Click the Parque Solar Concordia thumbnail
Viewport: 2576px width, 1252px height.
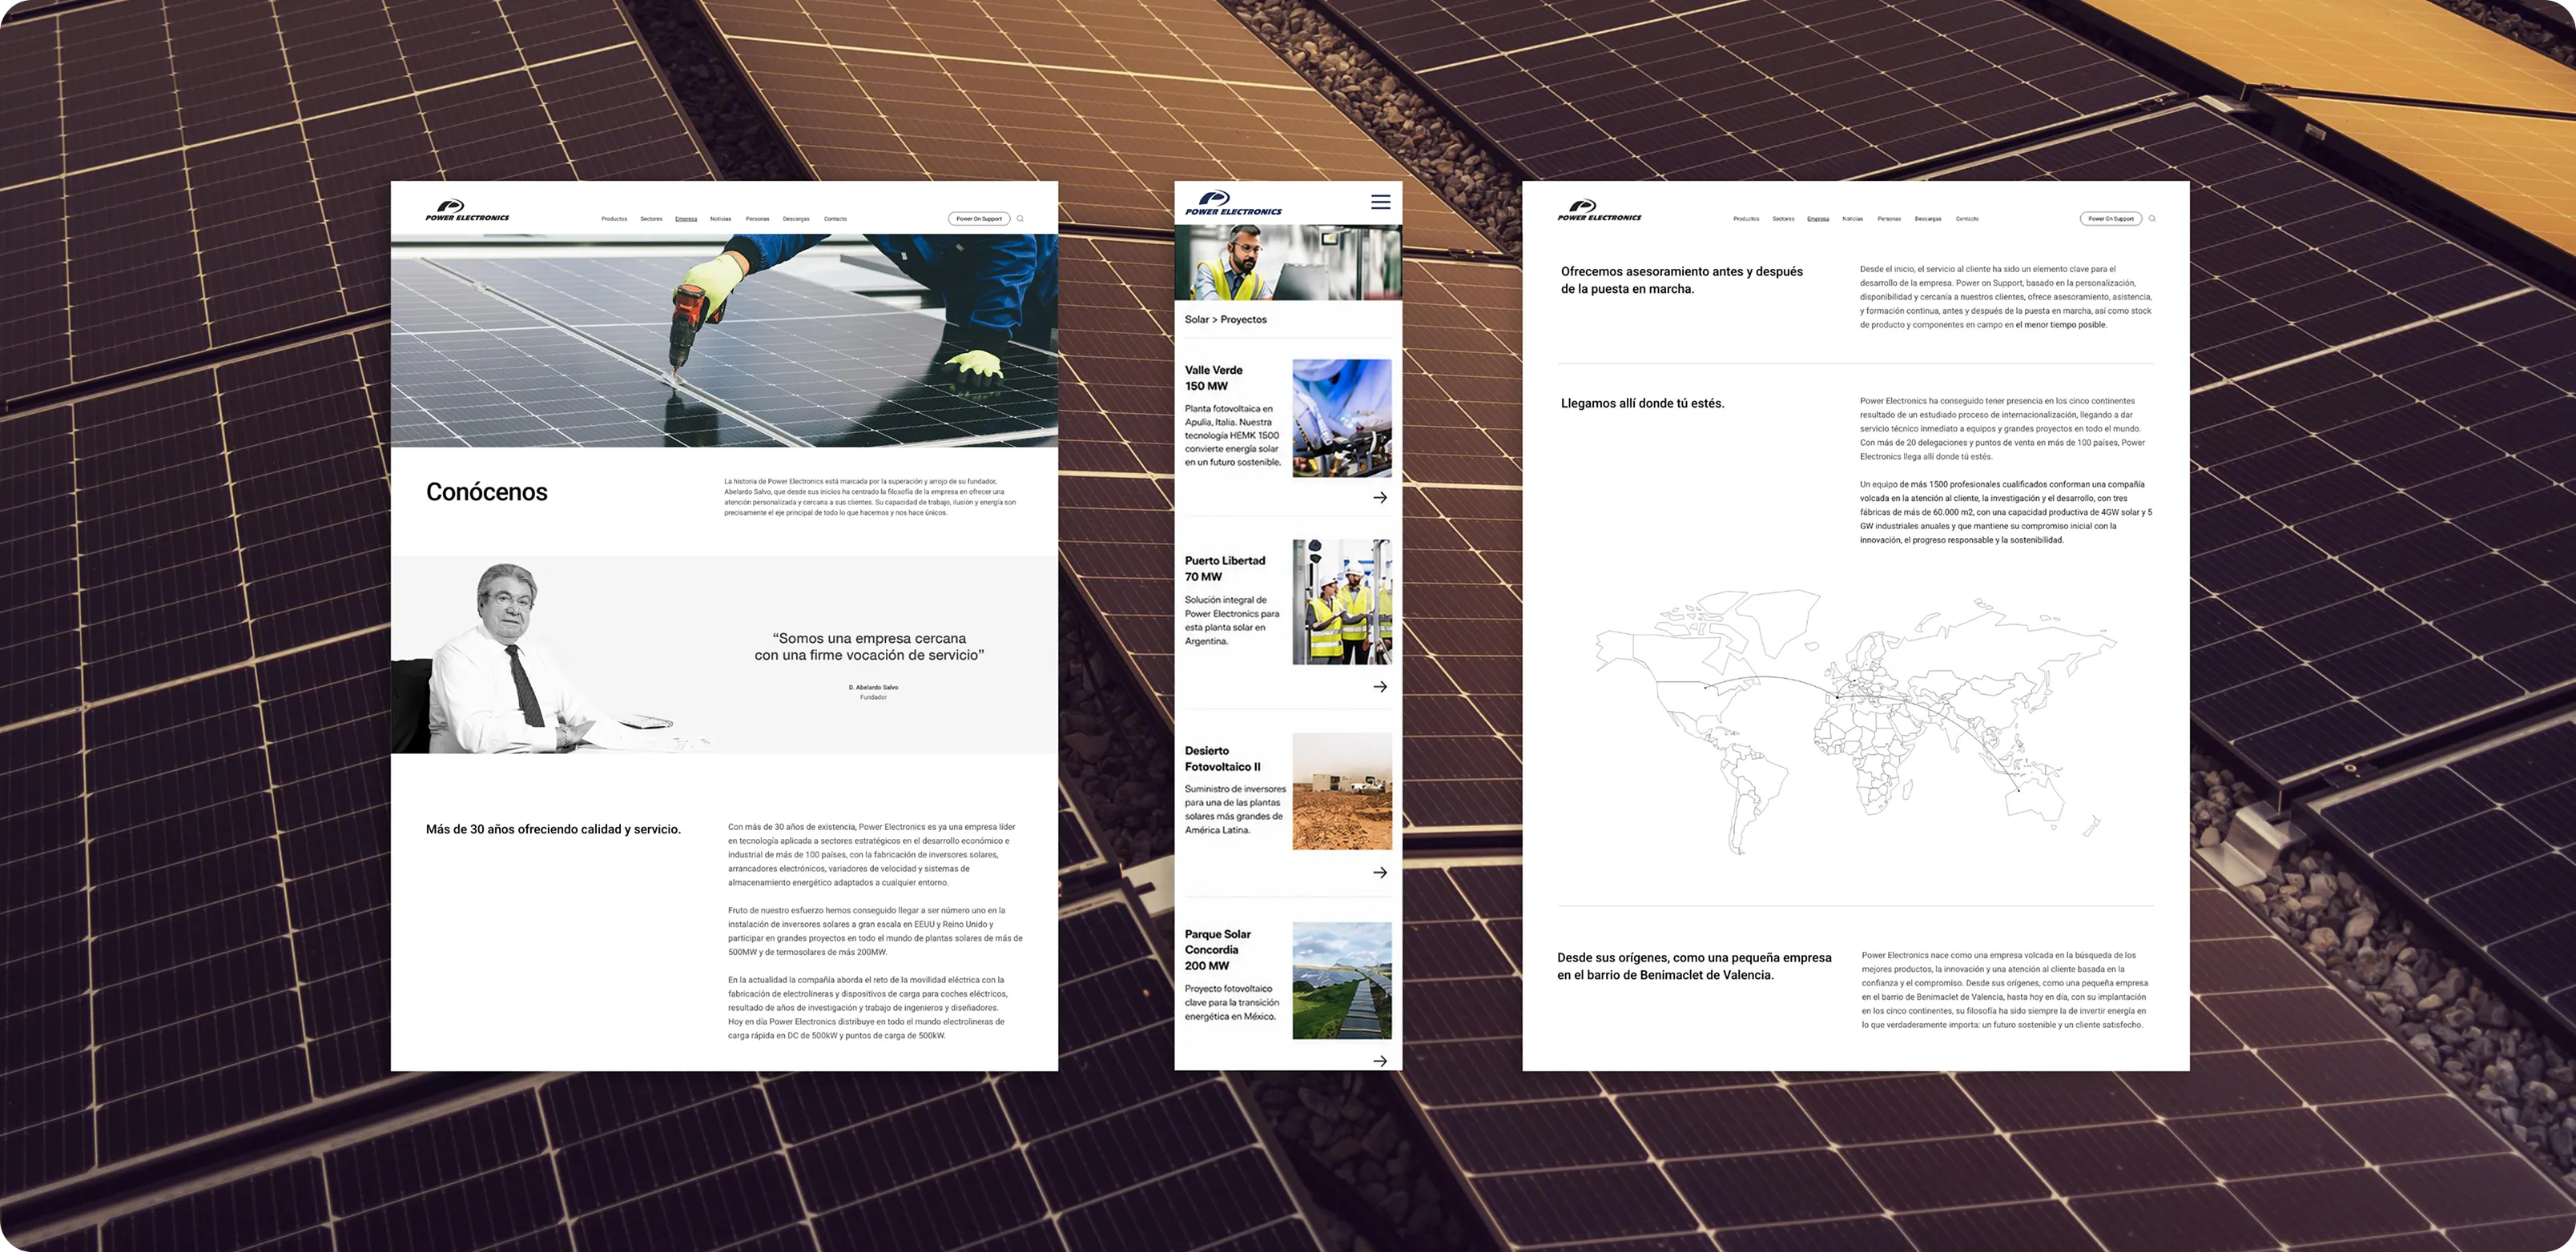pos(1342,980)
